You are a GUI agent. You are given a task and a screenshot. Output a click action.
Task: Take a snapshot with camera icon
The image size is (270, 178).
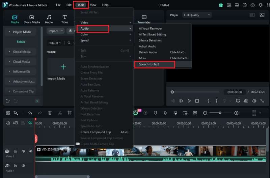click(246, 101)
